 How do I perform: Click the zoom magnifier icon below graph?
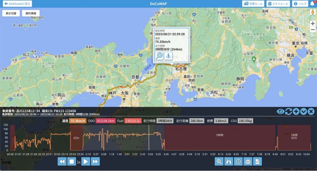point(219,161)
